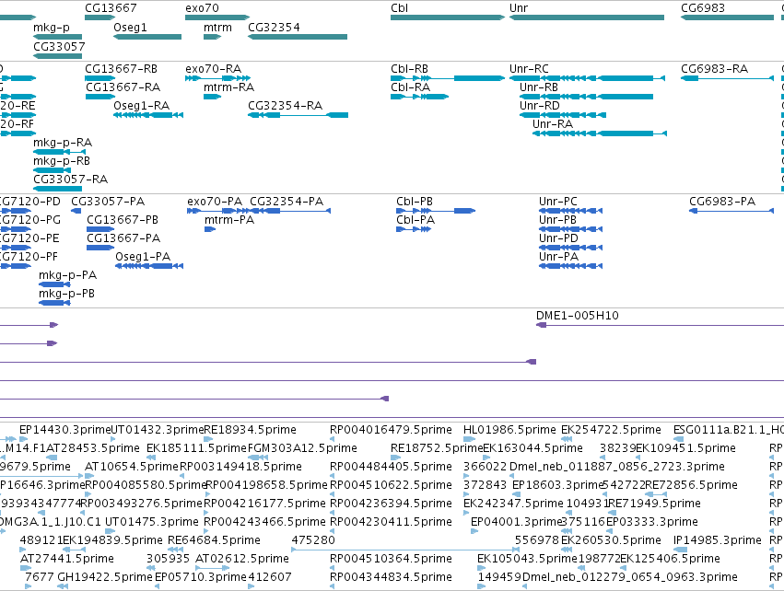Click the EP04001.3prime EST label
The width and height of the screenshot is (784, 591).
[x=517, y=522]
